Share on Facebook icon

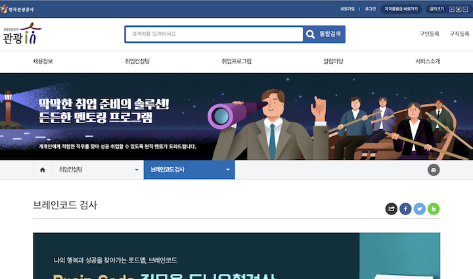pos(405,209)
